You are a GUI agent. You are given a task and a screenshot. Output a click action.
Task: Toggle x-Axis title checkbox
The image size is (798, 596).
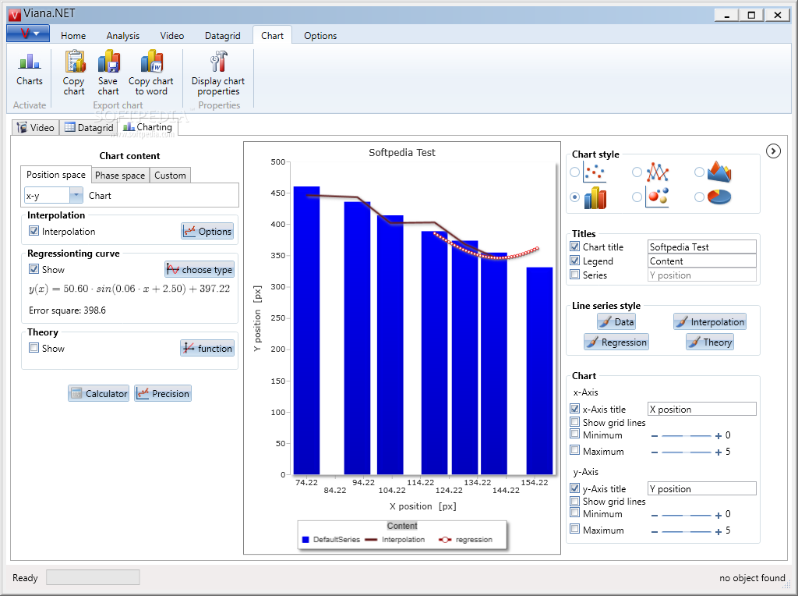(574, 409)
